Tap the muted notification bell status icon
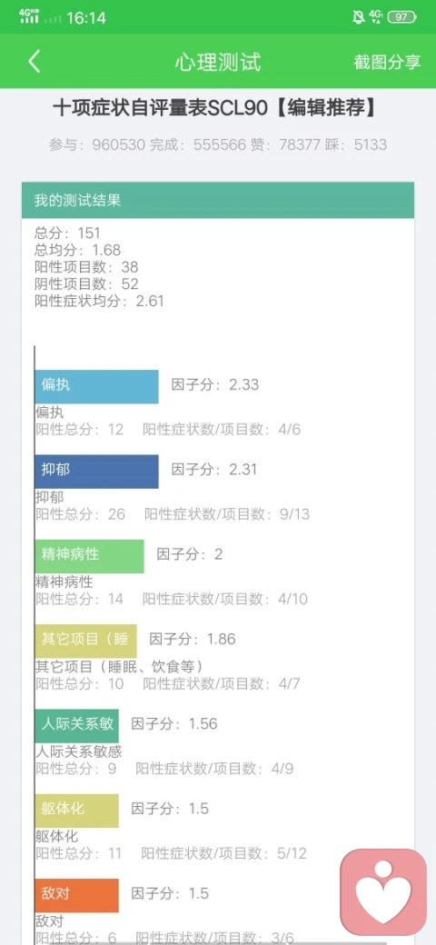 point(358,17)
